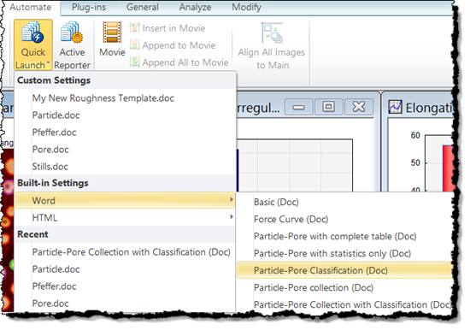The image size is (476, 336).
Task: Click the Movie film strip icon
Action: [112, 32]
